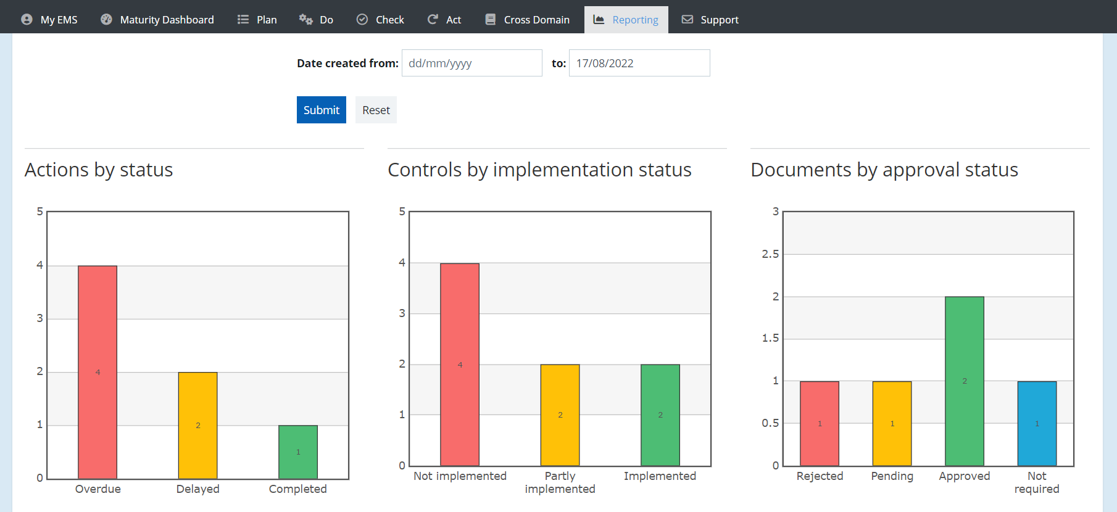The width and height of the screenshot is (1117, 512).
Task: Click the red Not implemented controls bar
Action: coord(460,364)
